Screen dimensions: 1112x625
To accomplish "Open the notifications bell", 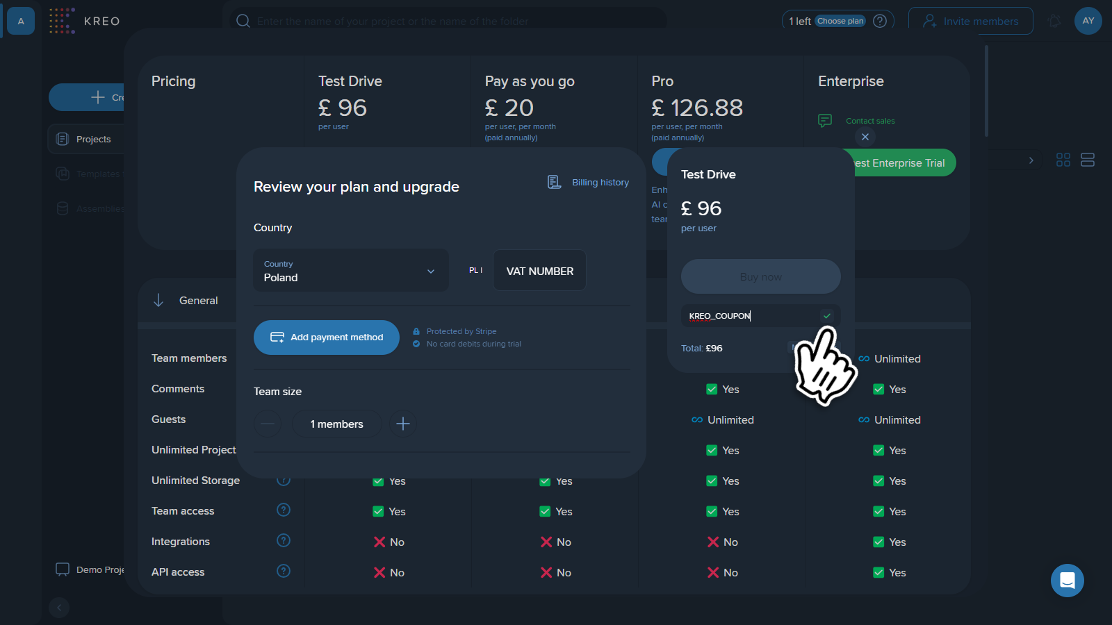I will point(1054,21).
